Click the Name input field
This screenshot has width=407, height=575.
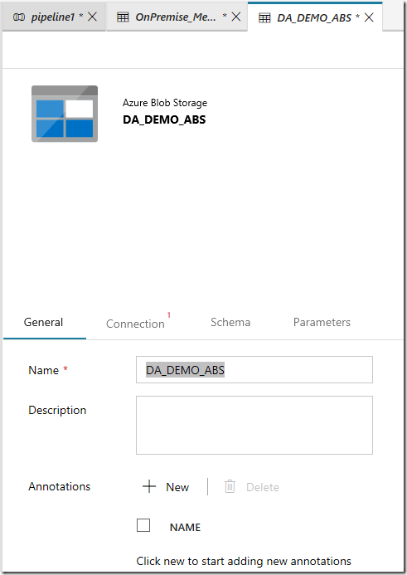(x=254, y=370)
